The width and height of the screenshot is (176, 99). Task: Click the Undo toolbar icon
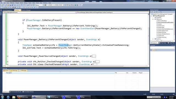click(21, 5)
